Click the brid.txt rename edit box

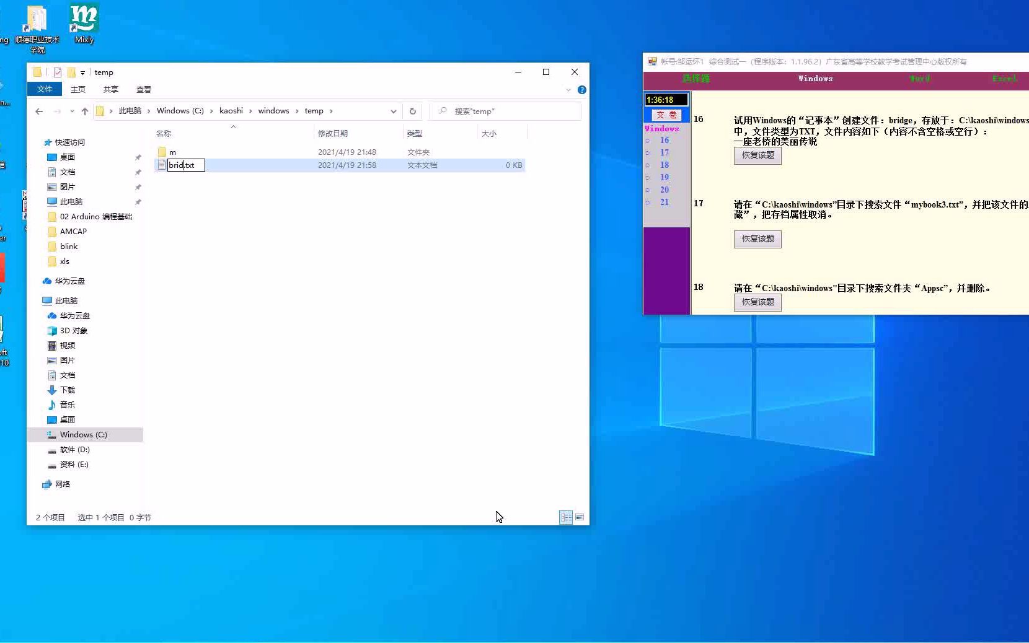point(186,165)
